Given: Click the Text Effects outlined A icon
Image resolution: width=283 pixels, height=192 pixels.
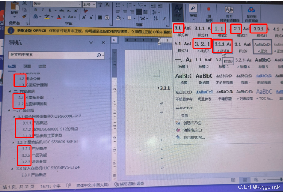Looking at the screenshot, I should (x=36, y=17).
